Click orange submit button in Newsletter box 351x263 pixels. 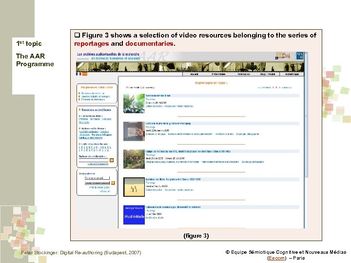(x=113, y=183)
